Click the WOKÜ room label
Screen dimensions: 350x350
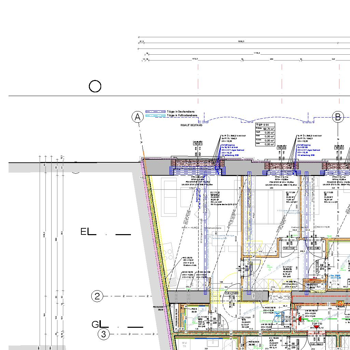(215, 194)
